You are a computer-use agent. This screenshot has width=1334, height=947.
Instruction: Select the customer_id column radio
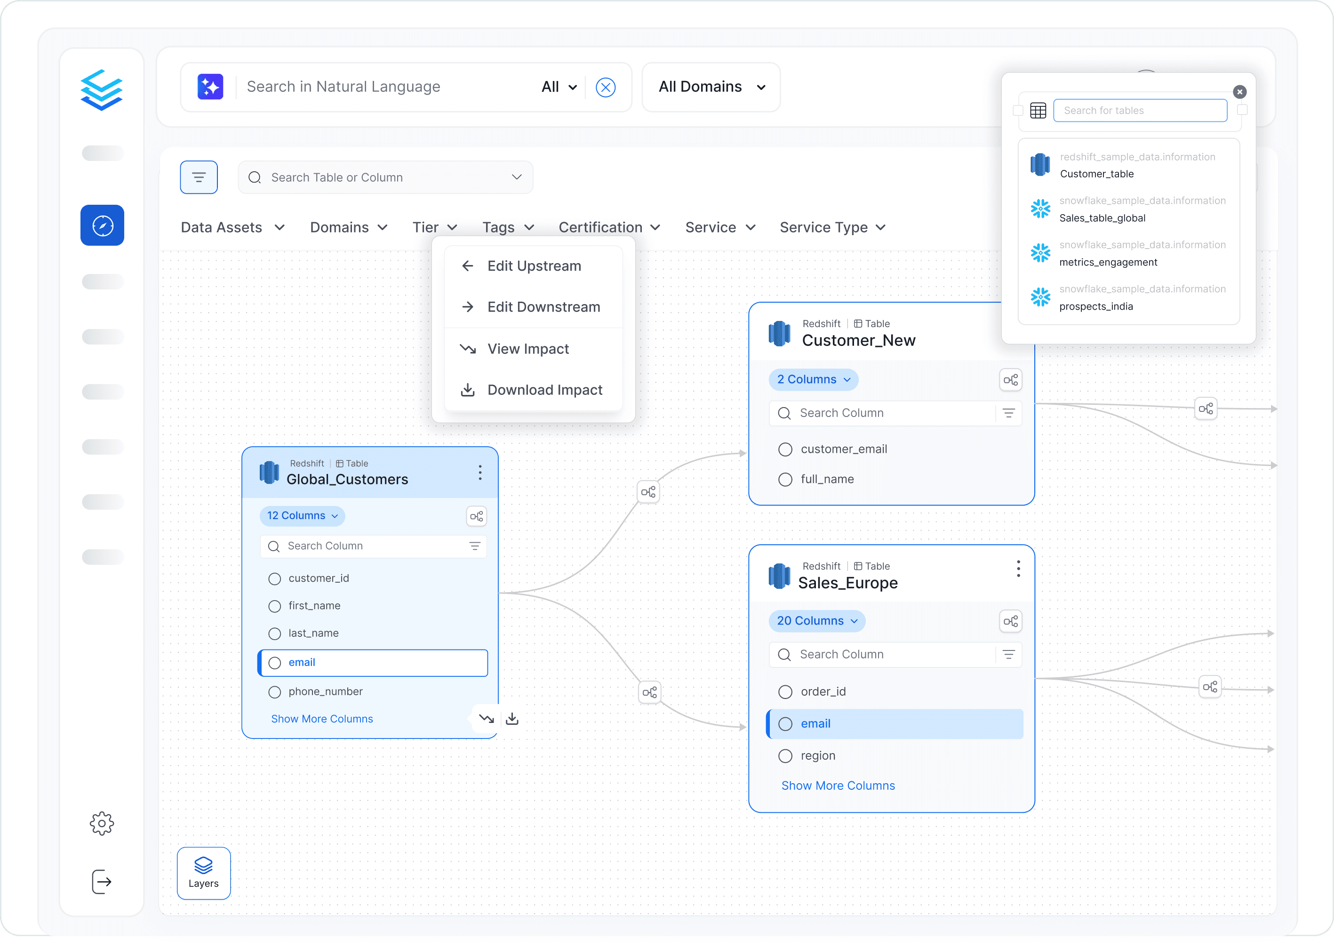click(275, 578)
